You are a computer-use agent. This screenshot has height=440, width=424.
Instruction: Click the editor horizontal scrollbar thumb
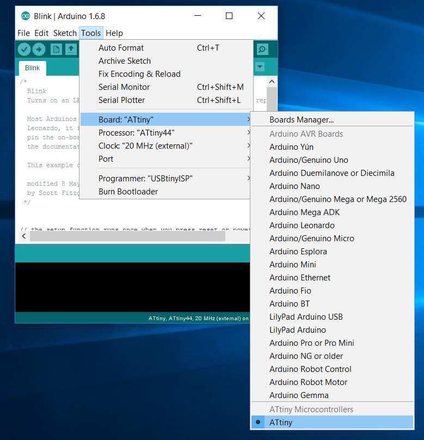127,236
